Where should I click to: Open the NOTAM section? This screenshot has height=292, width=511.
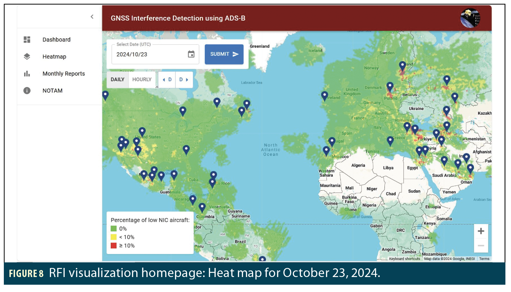click(x=52, y=90)
